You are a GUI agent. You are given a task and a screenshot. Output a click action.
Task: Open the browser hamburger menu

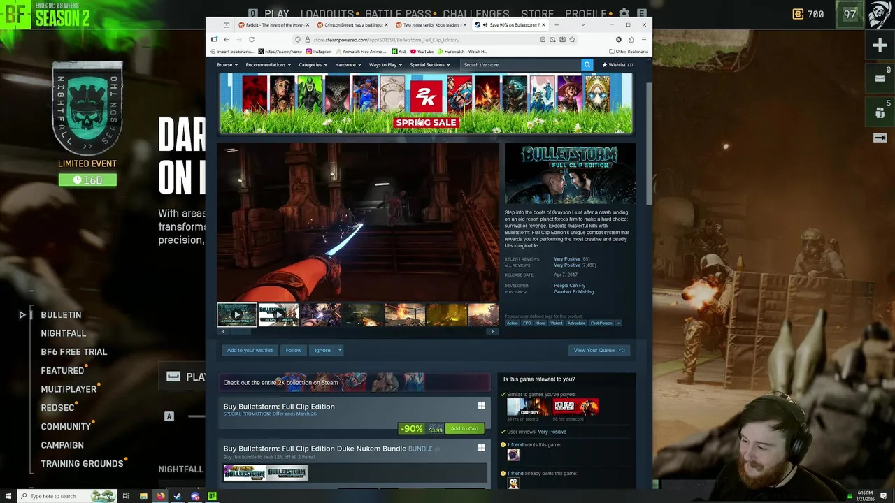coord(643,39)
